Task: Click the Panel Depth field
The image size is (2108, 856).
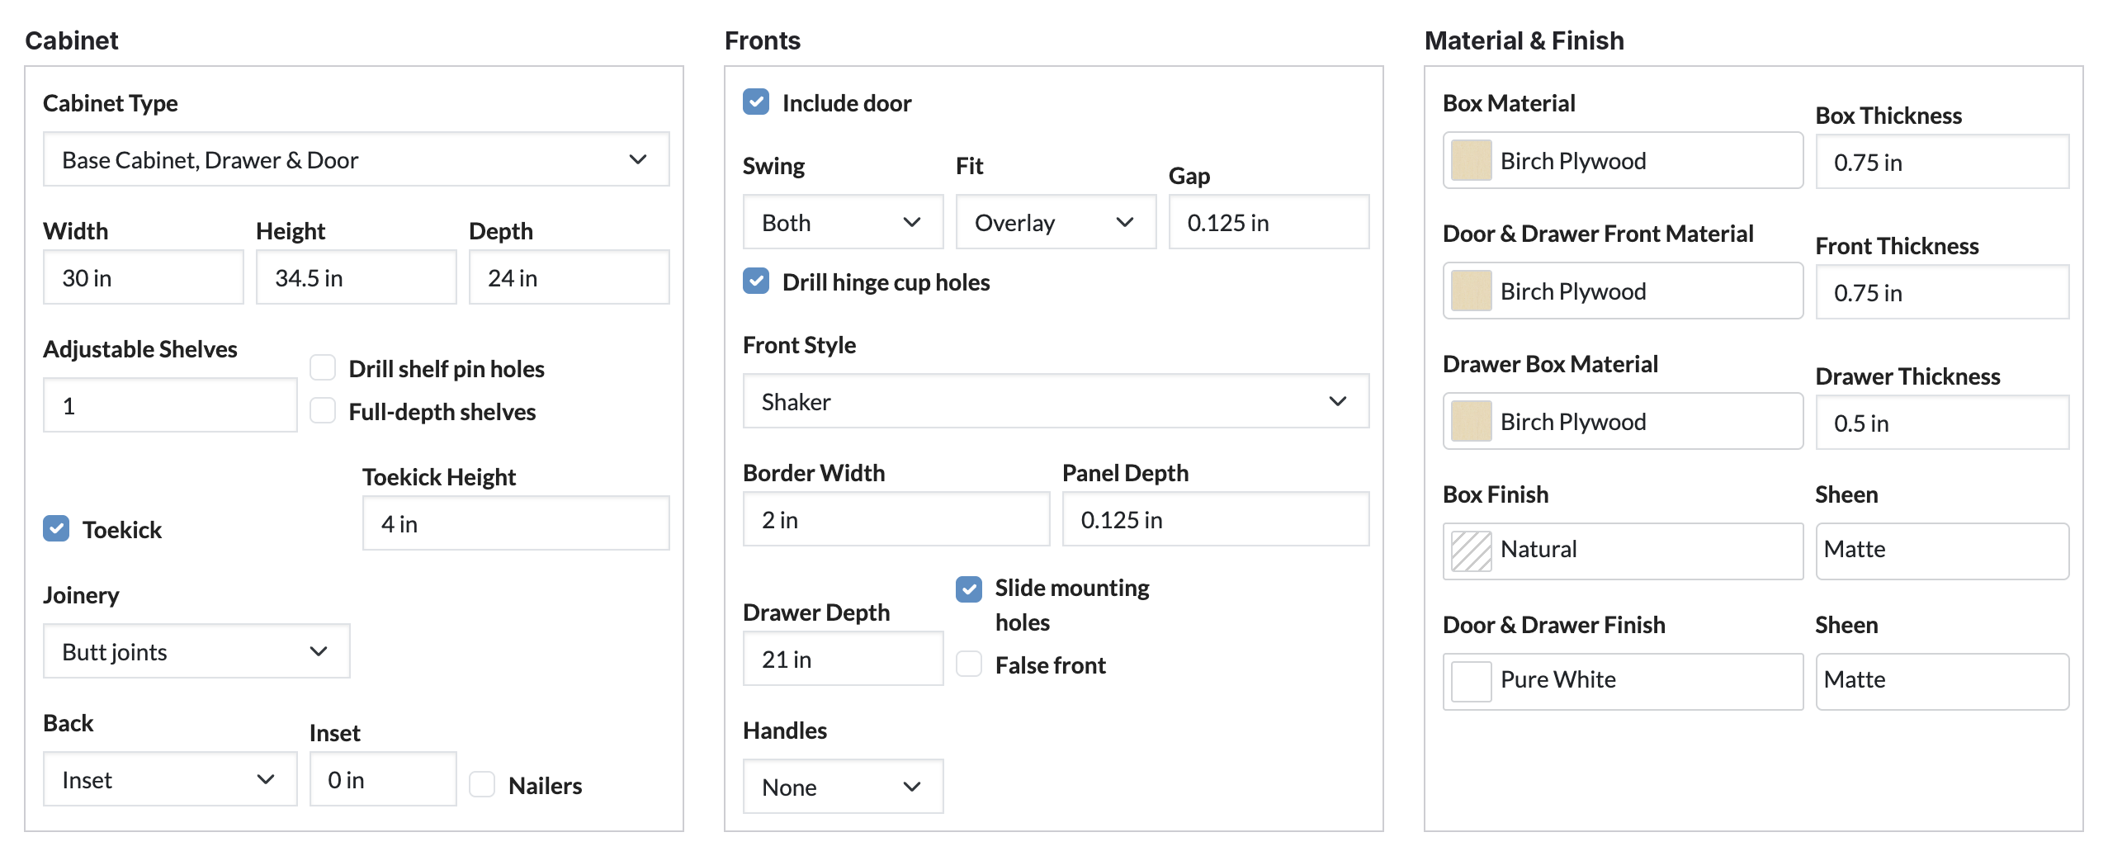Action: [x=1216, y=519]
